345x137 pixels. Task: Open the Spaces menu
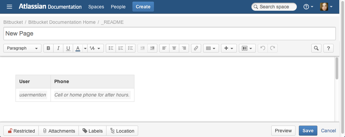click(96, 7)
